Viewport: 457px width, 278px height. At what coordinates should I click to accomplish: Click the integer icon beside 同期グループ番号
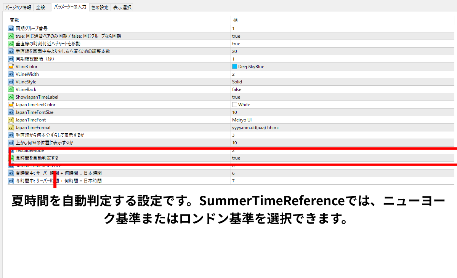(11, 29)
